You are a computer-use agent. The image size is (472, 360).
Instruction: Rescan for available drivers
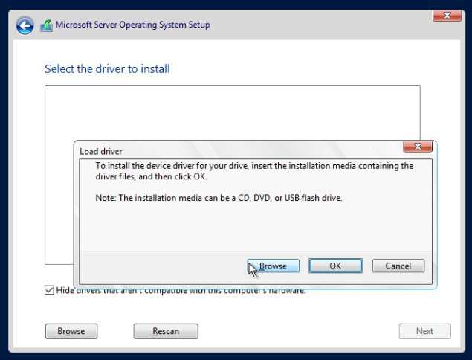pyautogui.click(x=166, y=331)
